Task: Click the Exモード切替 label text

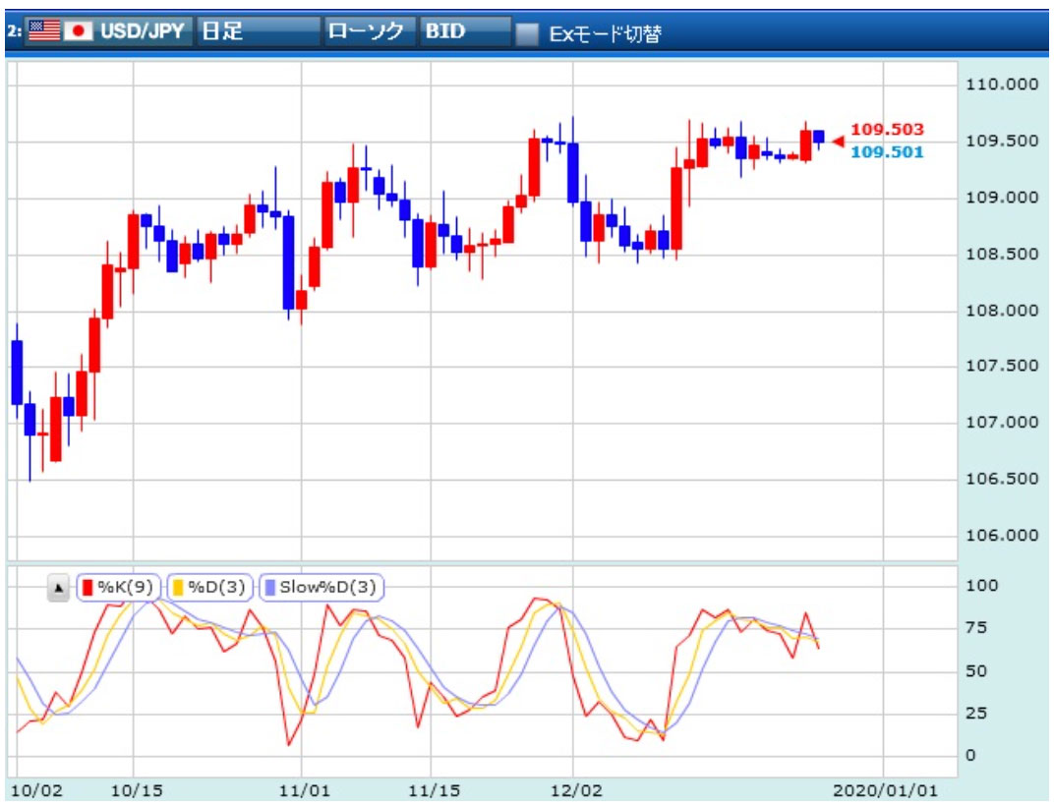Action: click(x=606, y=33)
